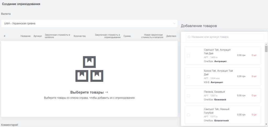Image resolution: width=268 pixels, height=127 pixels.
Task: Click the Артикул column header
Action: [x=38, y=36]
